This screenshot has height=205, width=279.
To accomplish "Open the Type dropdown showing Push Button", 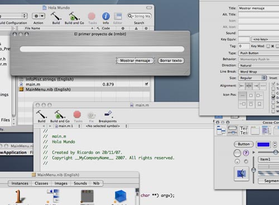I will 258,53.
